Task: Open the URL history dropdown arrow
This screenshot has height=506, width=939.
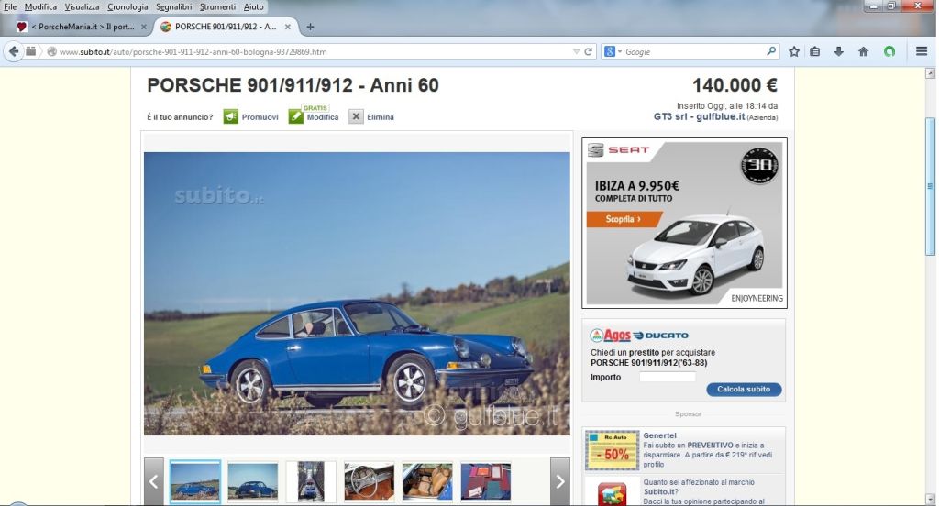Action: point(576,52)
